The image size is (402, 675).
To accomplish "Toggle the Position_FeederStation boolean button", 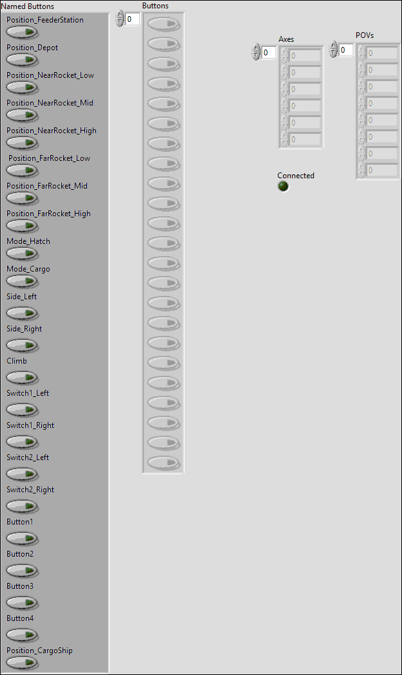I will click(x=22, y=32).
